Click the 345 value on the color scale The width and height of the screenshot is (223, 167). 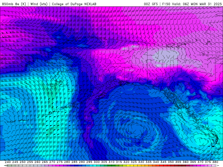163,162
